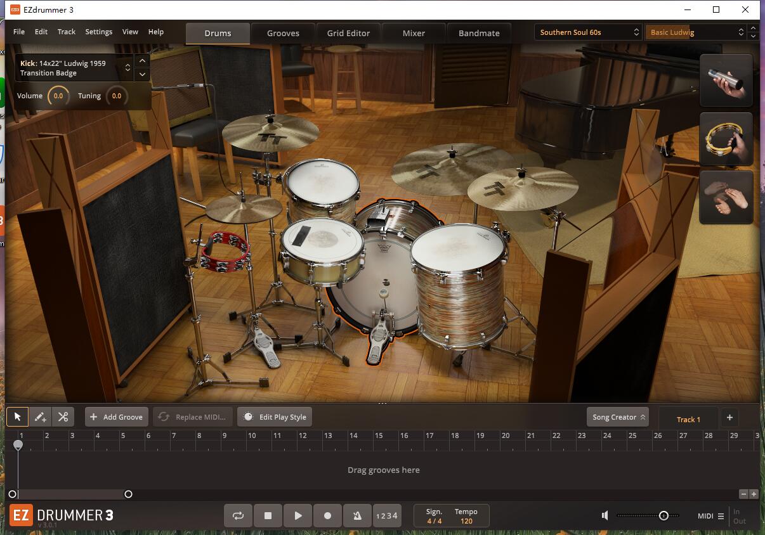Click bar 9 on the timeline ruler
The width and height of the screenshot is (765, 535).
pyautogui.click(x=224, y=435)
